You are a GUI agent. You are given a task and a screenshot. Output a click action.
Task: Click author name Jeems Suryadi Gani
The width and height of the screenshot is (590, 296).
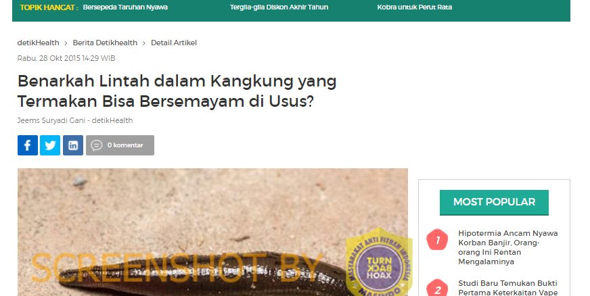pyautogui.click(x=51, y=120)
